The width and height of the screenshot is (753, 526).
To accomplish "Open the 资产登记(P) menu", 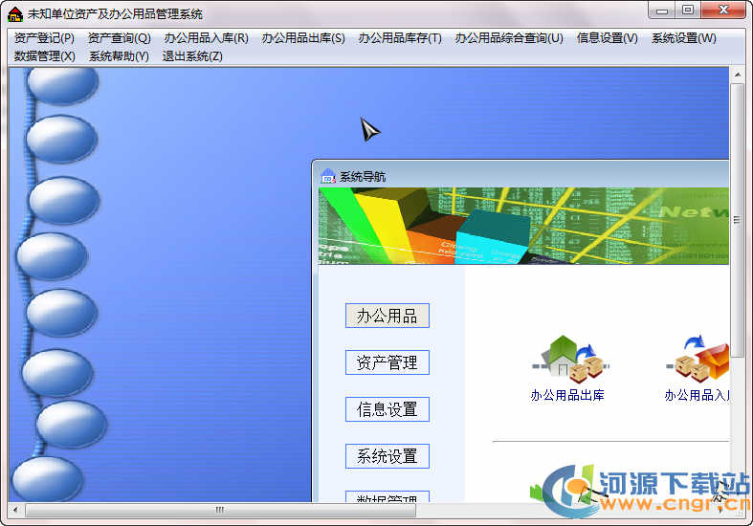I will click(x=44, y=38).
